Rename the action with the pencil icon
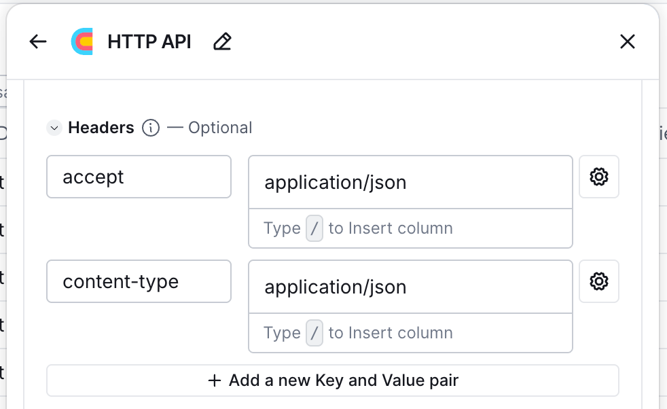The image size is (667, 409). click(x=222, y=42)
